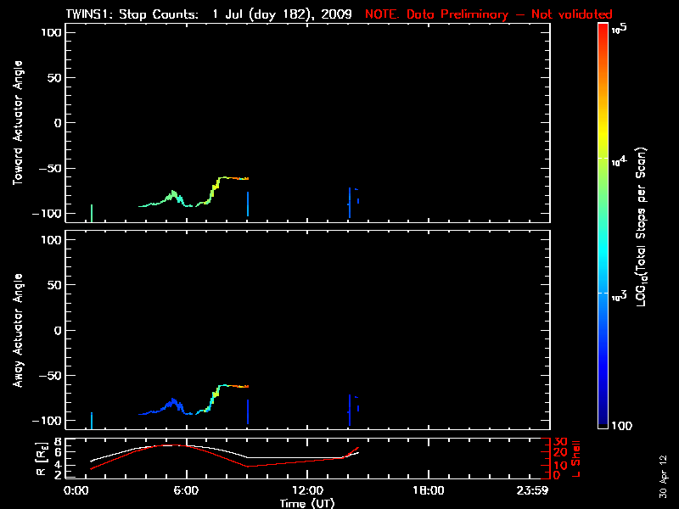679x509 pixels.
Task: Click the 'Toward Actuator Angle' axis label
Action: point(16,123)
